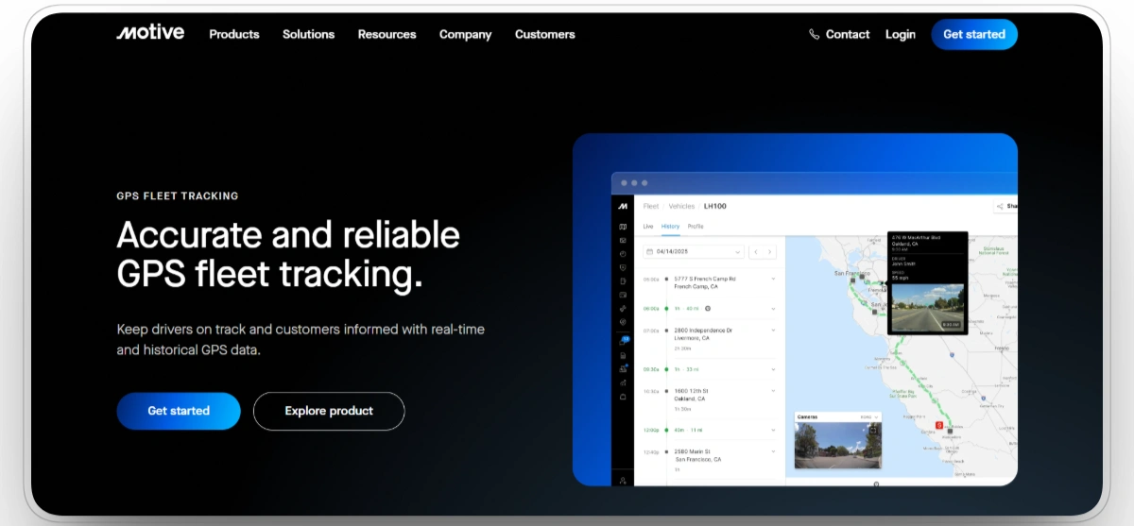This screenshot has width=1134, height=526.
Task: Click the Vehicles breadcrumb in preview
Action: (681, 206)
